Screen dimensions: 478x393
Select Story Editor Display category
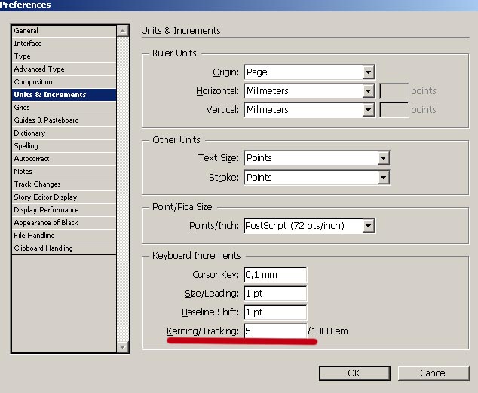tap(64, 197)
